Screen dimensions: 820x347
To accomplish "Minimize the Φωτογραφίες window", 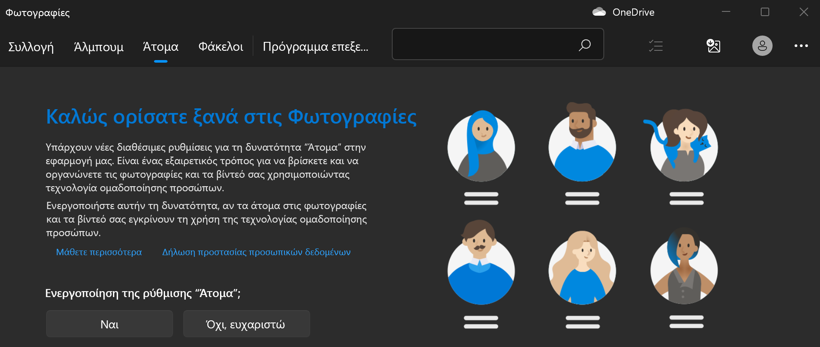I will coord(726,12).
